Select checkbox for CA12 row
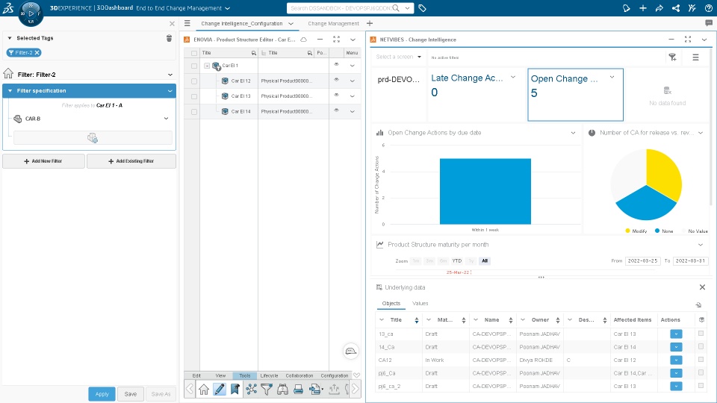This screenshot has height=403, width=717. [701, 360]
